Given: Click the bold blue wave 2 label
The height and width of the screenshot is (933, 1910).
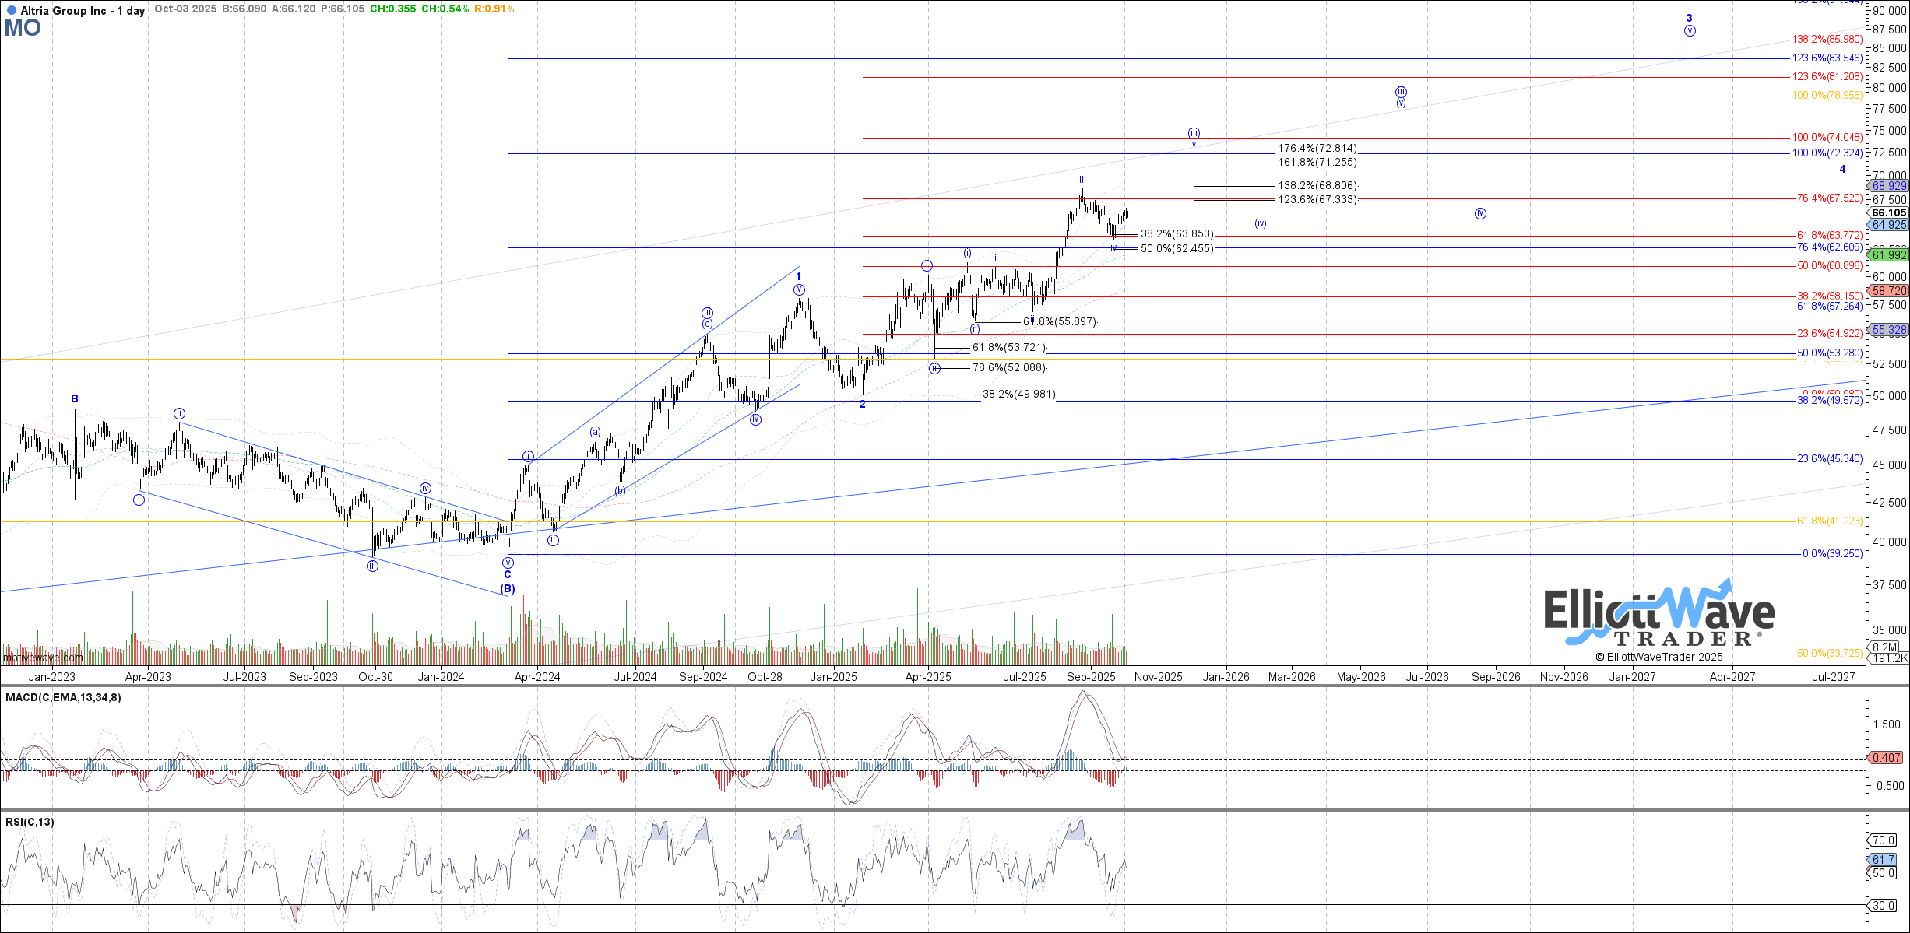Looking at the screenshot, I should click(862, 405).
